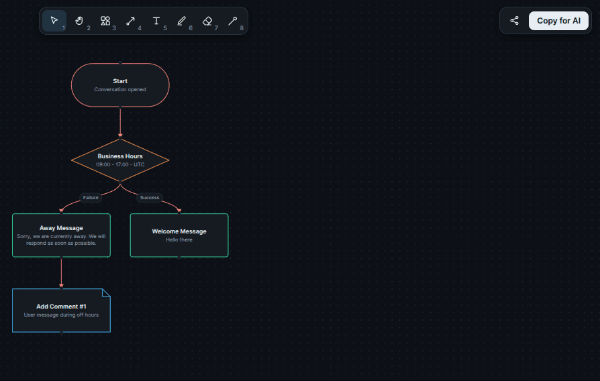Screen dimensions: 600x381
Task: Click the 'Conversation opened' subtitle text
Action: click(120, 89)
